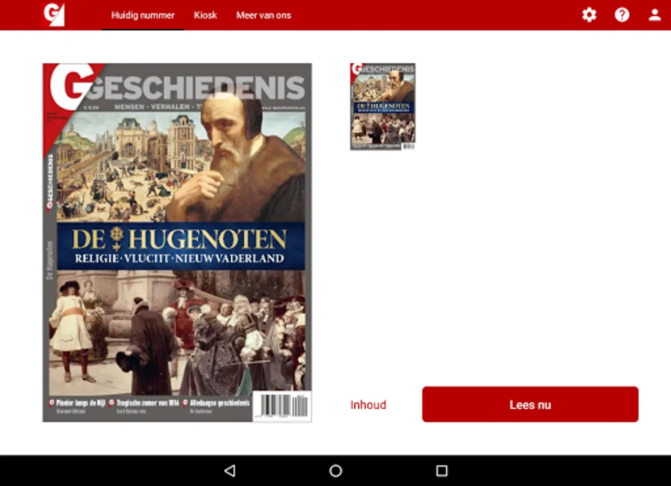Image resolution: width=671 pixels, height=486 pixels.
Task: Open help with the question mark icon
Action: (622, 15)
